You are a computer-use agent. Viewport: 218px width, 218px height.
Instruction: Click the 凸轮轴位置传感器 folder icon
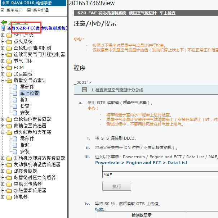point(9,119)
